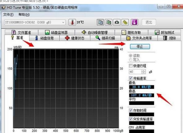Select the 读取 radio button

(x=130, y=56)
